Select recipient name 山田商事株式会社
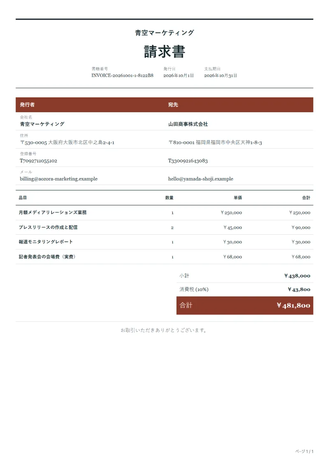 [x=188, y=124]
